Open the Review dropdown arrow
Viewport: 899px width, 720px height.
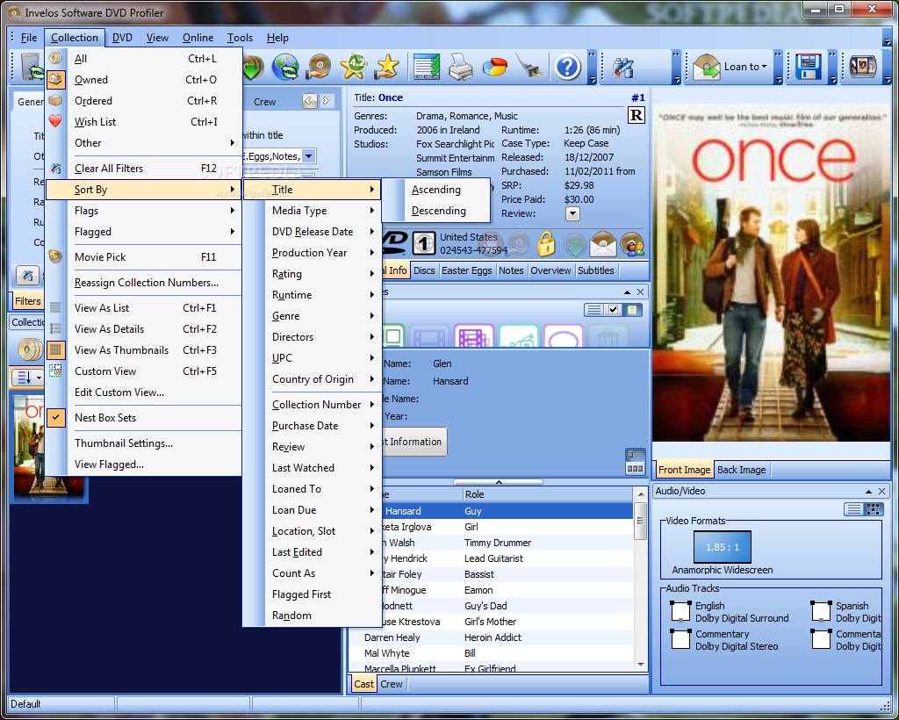[x=572, y=213]
